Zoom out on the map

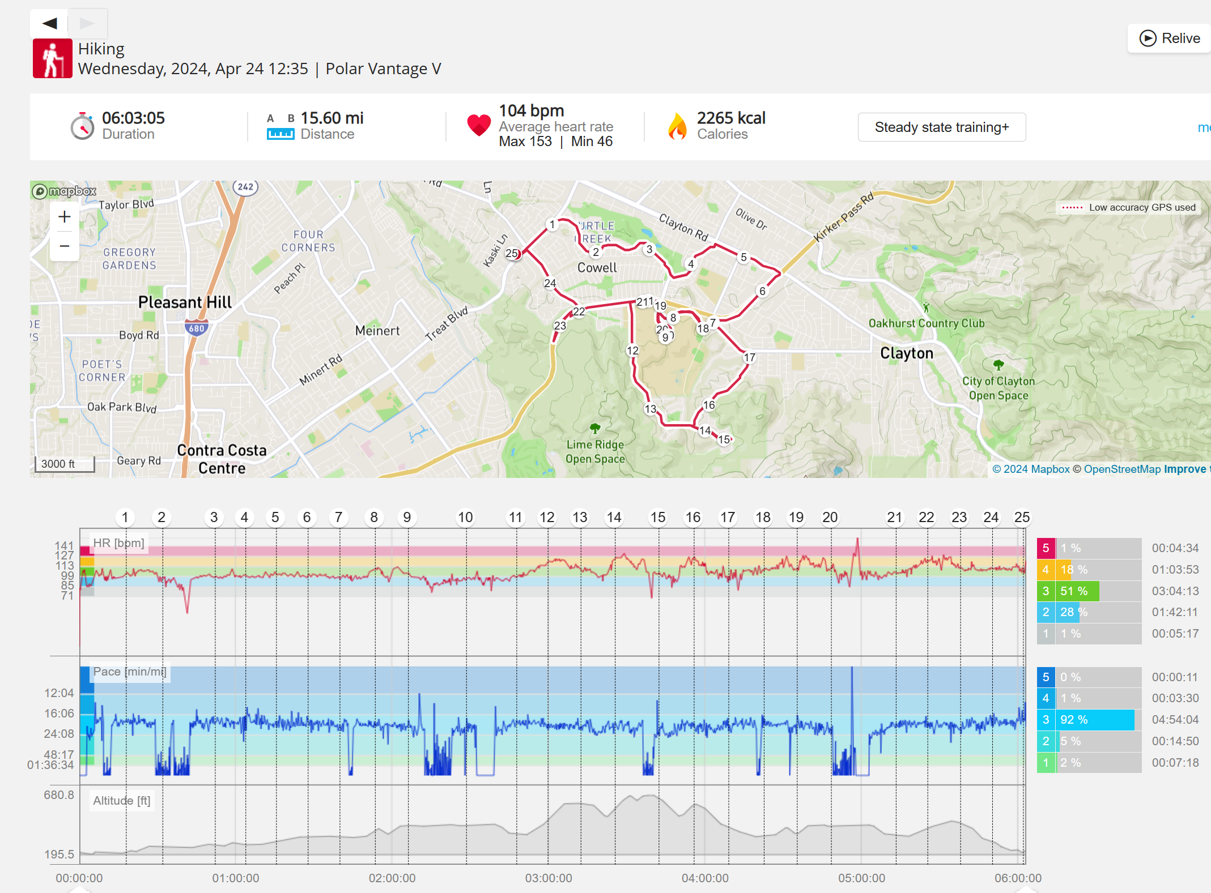65,246
